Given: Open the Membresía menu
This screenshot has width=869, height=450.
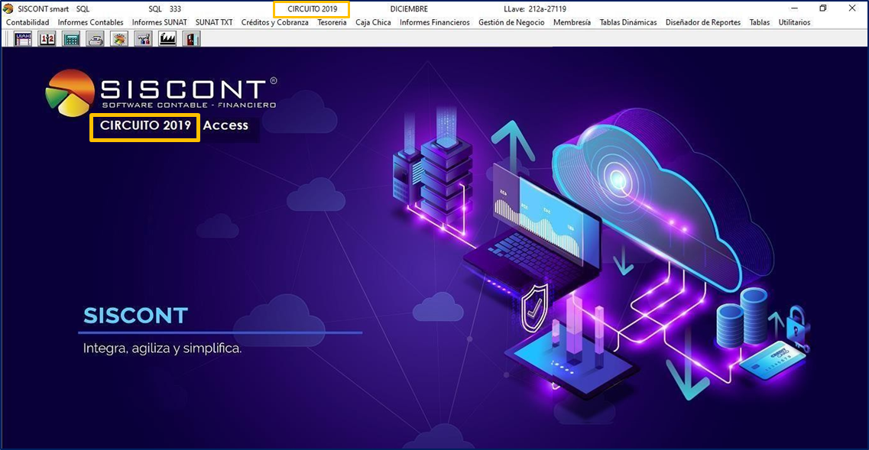Looking at the screenshot, I should [572, 22].
